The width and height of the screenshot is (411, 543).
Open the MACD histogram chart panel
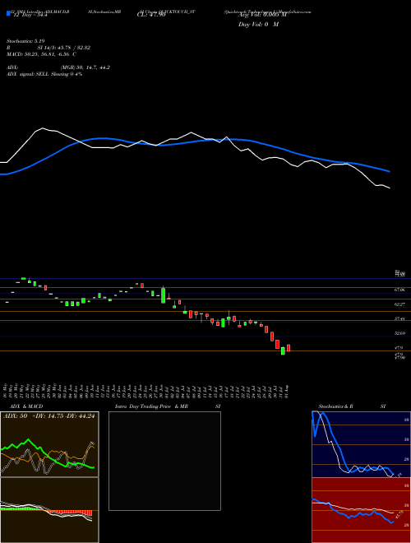(x=49, y=510)
